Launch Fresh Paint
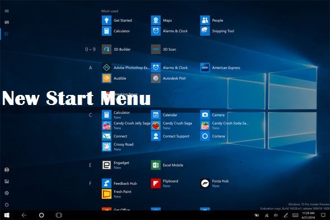This screenshot has width=330, height=220. tap(116, 194)
